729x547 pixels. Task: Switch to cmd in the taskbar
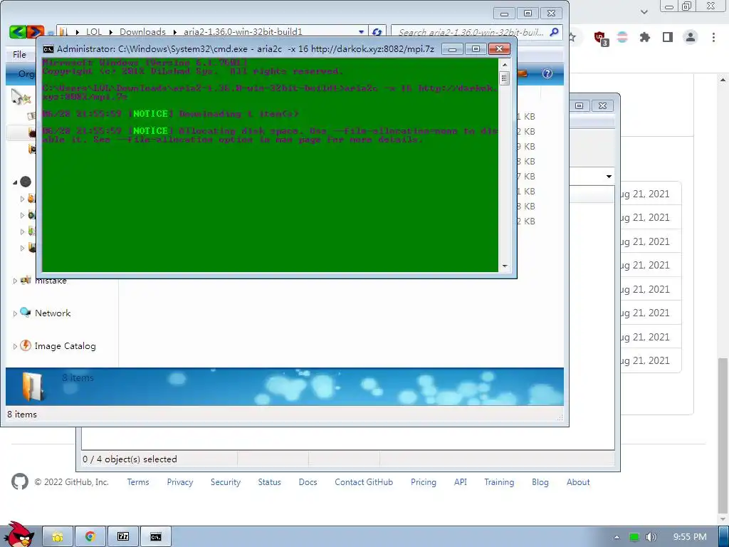[156, 537]
